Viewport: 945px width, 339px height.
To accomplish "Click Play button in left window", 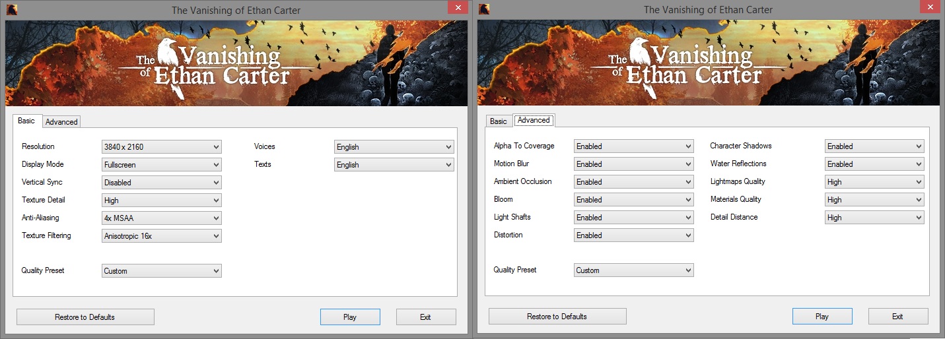I will pos(350,317).
